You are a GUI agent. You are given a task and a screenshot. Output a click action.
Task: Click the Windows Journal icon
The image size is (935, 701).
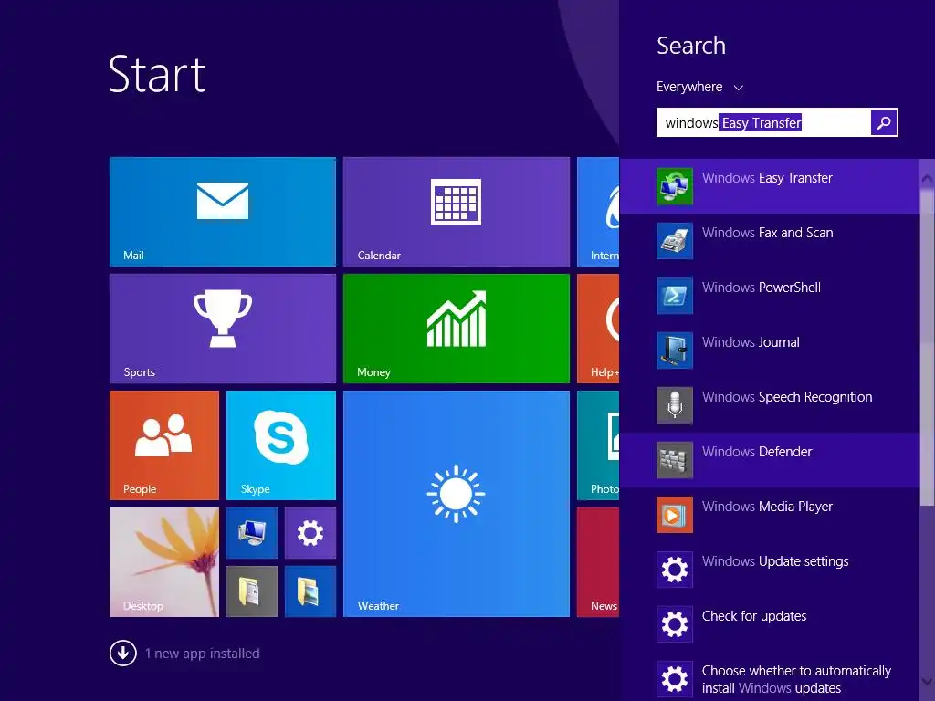tap(675, 350)
